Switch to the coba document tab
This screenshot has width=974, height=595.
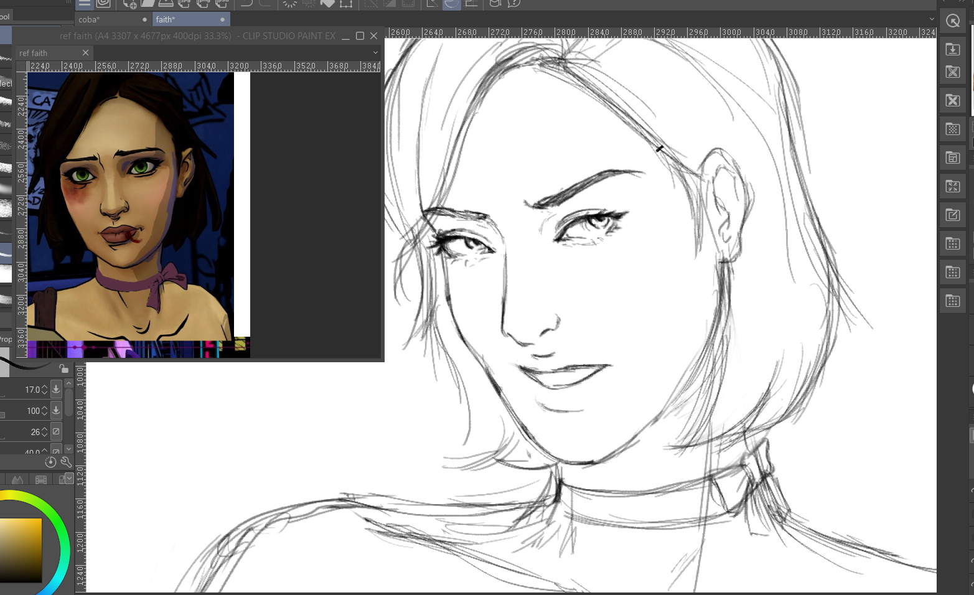pos(89,19)
